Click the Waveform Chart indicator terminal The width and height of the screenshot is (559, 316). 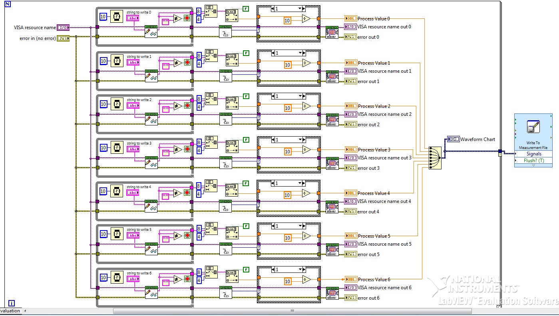click(453, 139)
